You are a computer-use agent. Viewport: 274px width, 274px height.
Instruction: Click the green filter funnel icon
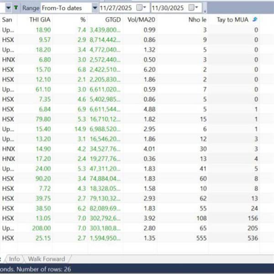click(x=16, y=8)
